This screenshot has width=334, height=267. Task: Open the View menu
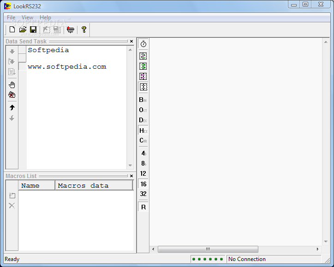click(x=27, y=18)
